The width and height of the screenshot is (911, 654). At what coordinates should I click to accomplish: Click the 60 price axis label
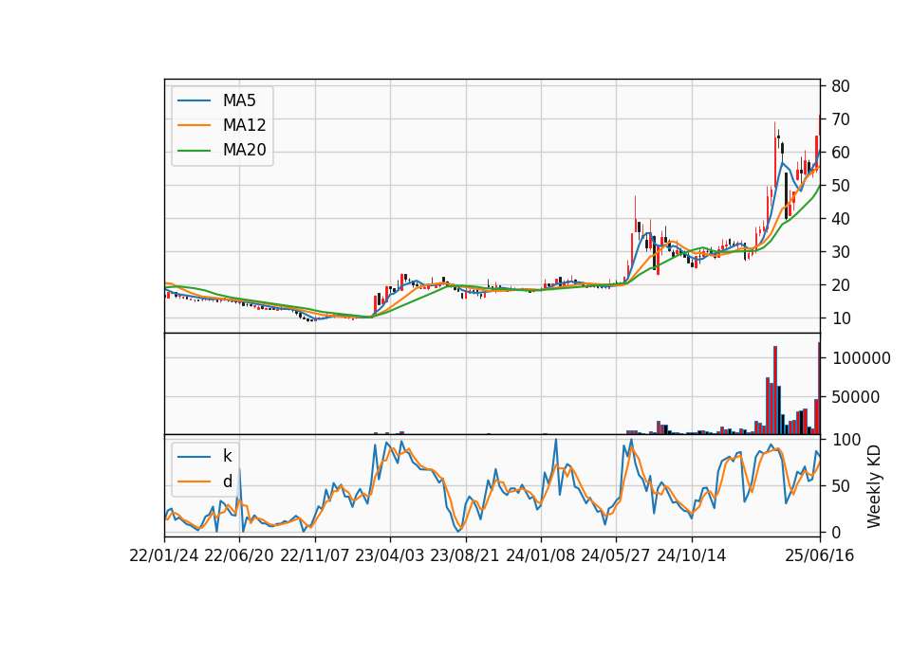coord(841,152)
